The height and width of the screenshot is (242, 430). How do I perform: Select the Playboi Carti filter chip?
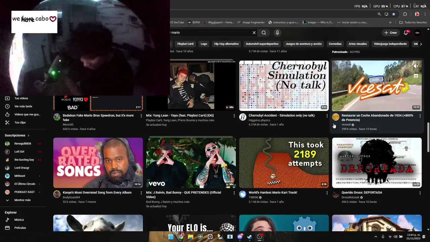click(x=185, y=44)
